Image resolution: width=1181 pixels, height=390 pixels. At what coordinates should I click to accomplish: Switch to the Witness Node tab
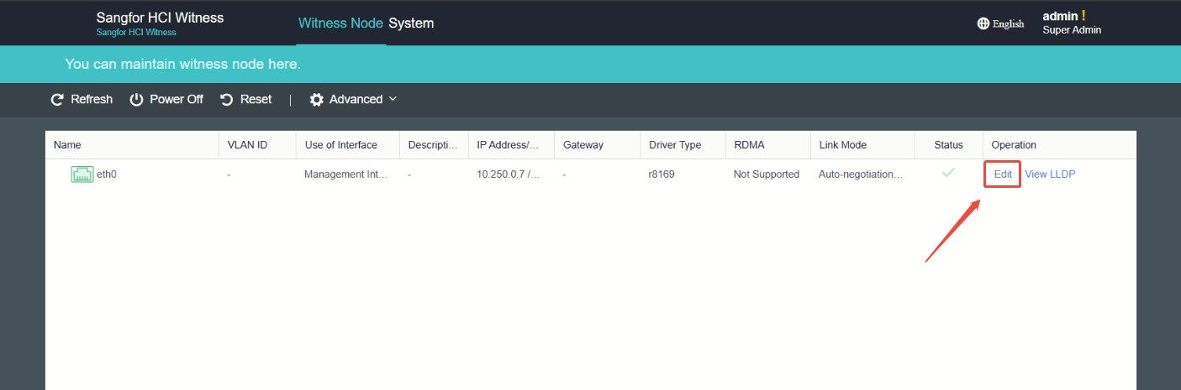pos(340,23)
